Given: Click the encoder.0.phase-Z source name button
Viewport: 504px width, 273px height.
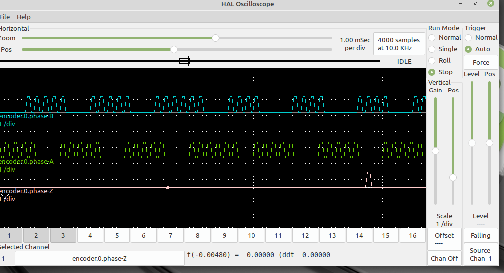Looking at the screenshot, I should pyautogui.click(x=100, y=258).
